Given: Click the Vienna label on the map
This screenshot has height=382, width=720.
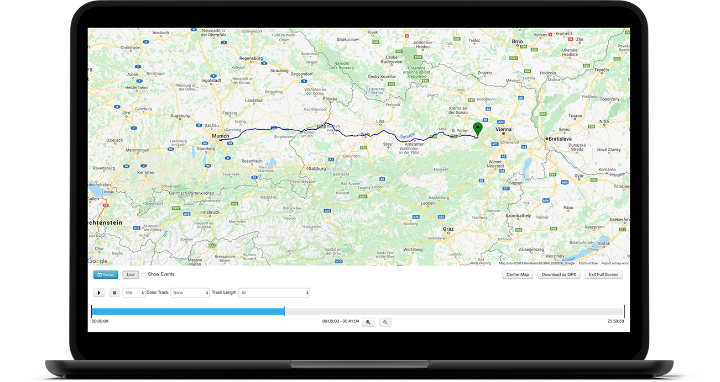Looking at the screenshot, I should pyautogui.click(x=504, y=129).
